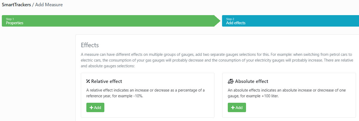This screenshot has height=121, width=359.
Task: Click the slash separator in the breadcrumb
Action: pyautogui.click(x=33, y=5)
